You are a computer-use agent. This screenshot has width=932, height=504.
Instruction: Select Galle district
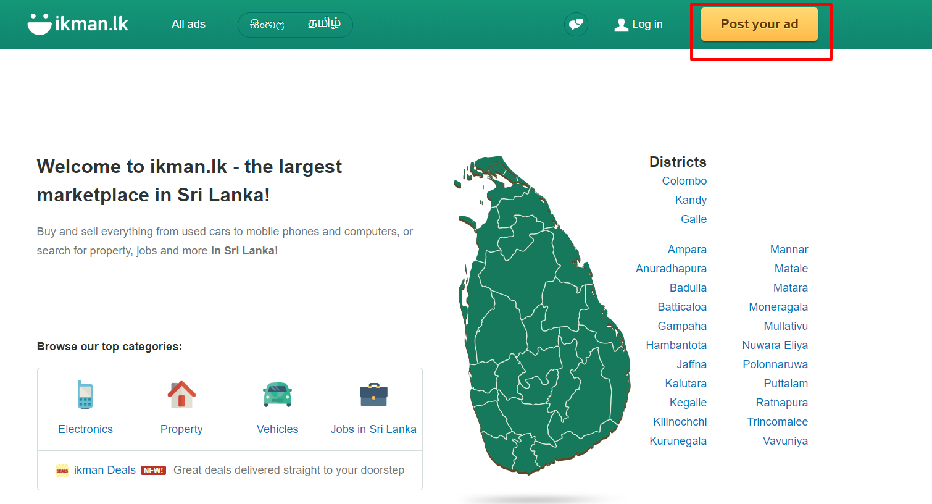[694, 219]
